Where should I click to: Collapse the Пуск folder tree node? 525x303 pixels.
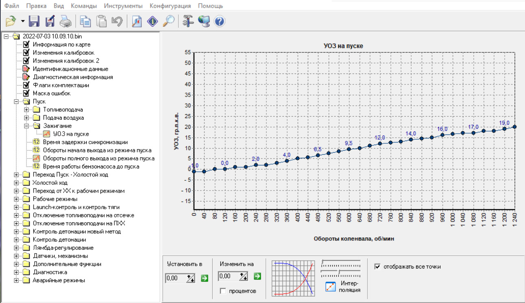[17, 102]
